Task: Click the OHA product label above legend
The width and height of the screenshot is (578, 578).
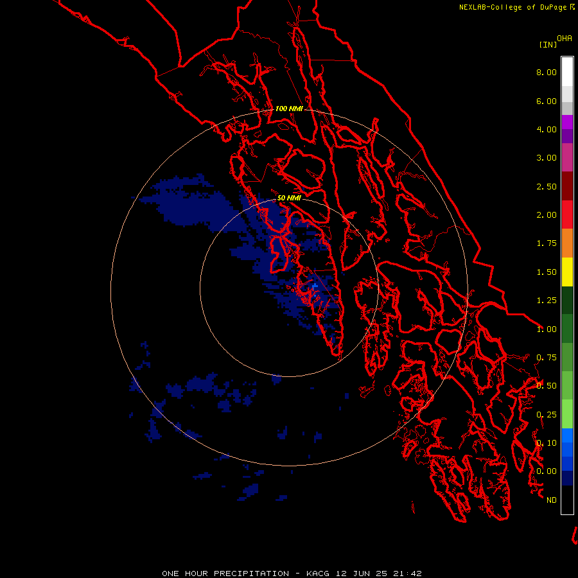Action: tap(565, 38)
